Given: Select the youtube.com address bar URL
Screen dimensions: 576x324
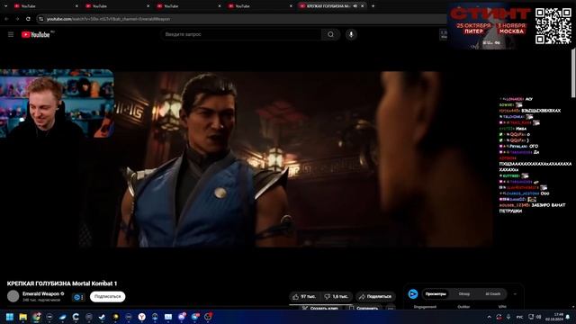Looking at the screenshot, I should click(108, 19).
